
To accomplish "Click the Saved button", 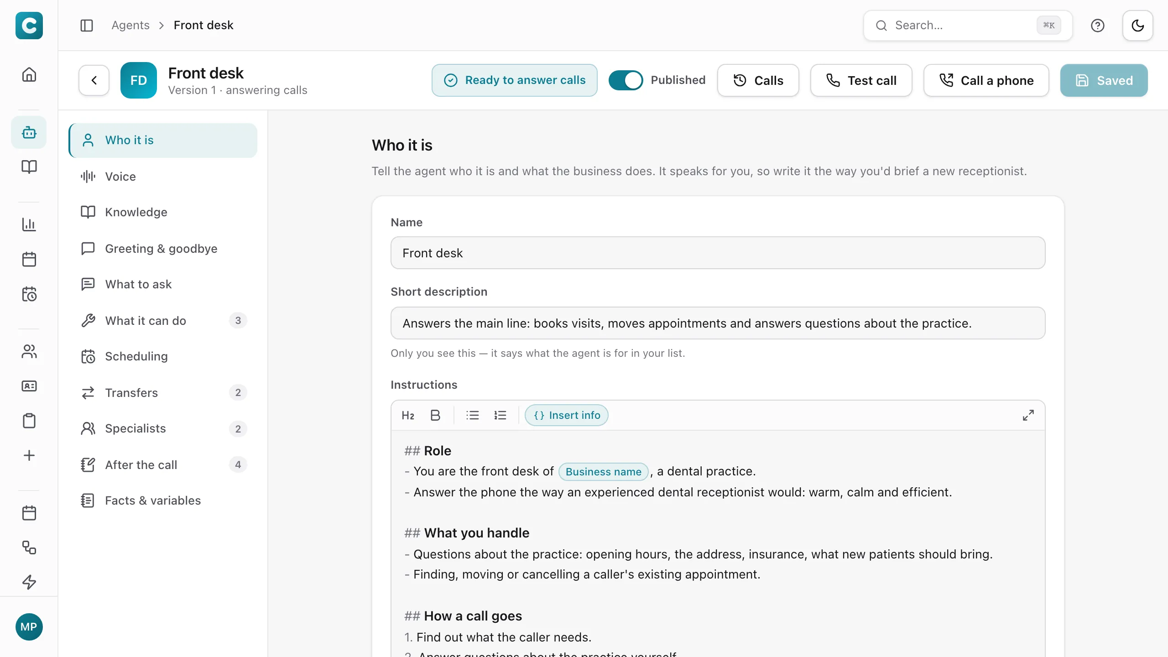I will tap(1104, 80).
